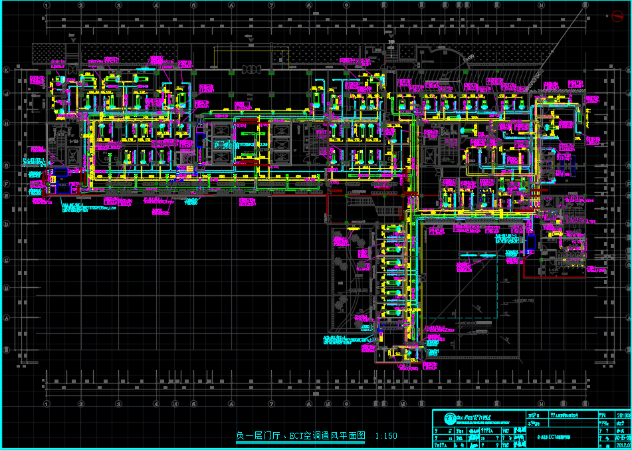Screen dimensions: 632x450
Task: Select drawing title 负一层门厅、ECT空调通风平面图
Action: point(300,435)
